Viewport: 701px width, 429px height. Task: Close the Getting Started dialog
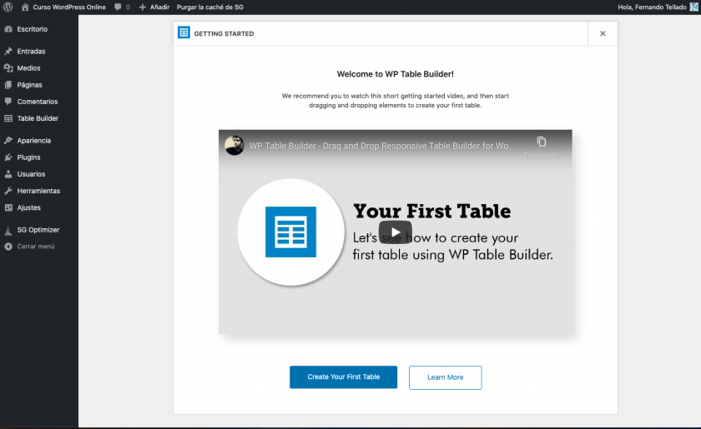point(603,33)
